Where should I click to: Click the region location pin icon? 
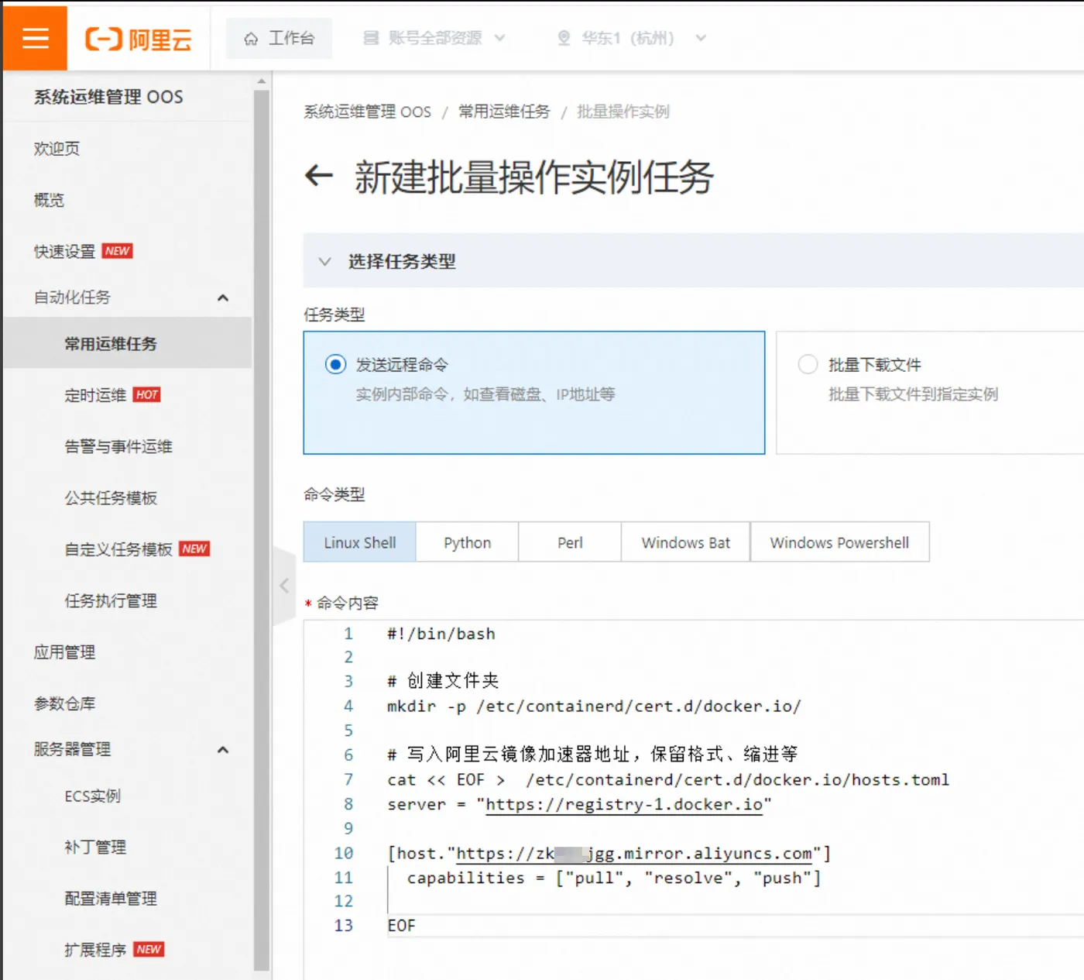(x=564, y=38)
